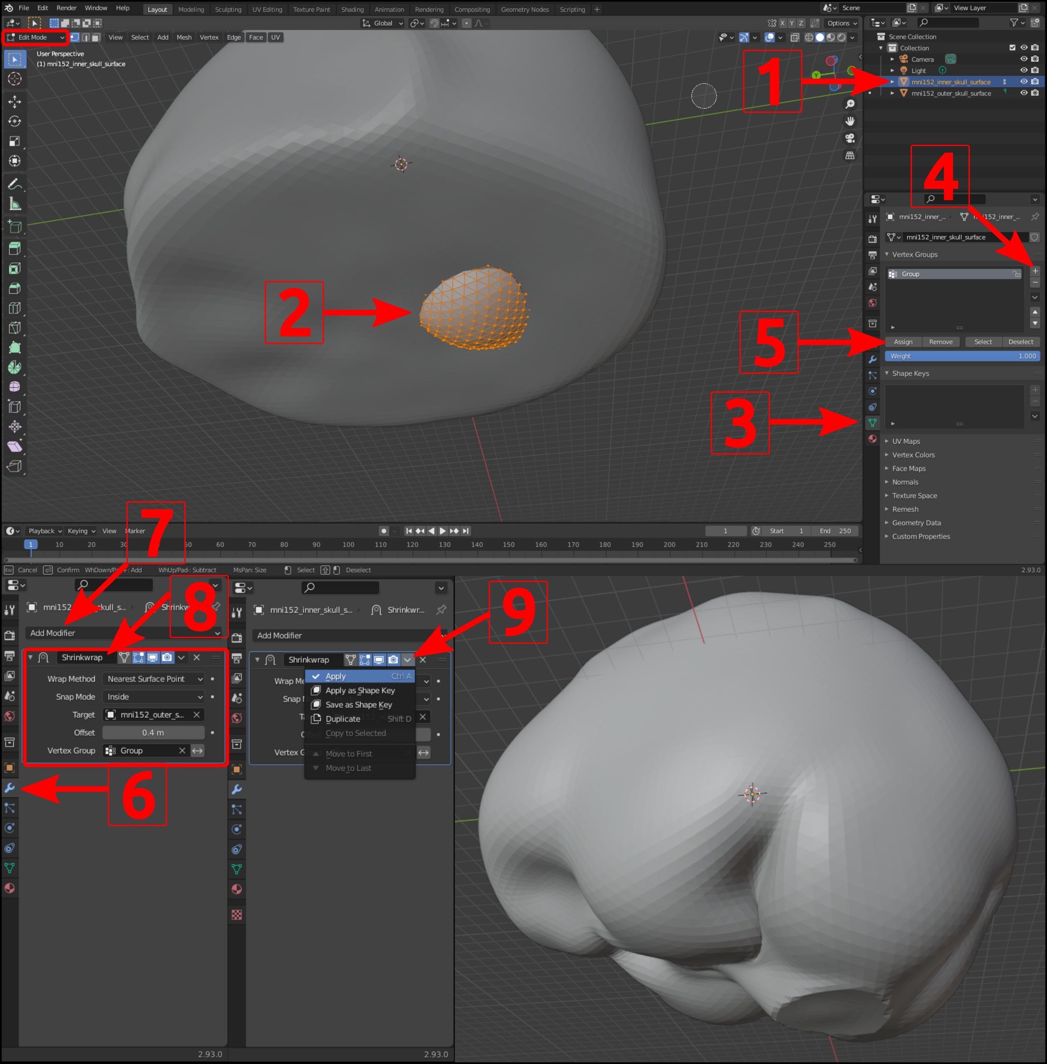Click the Annotate pencil tool
Viewport: 1047px width, 1064px height.
point(15,184)
